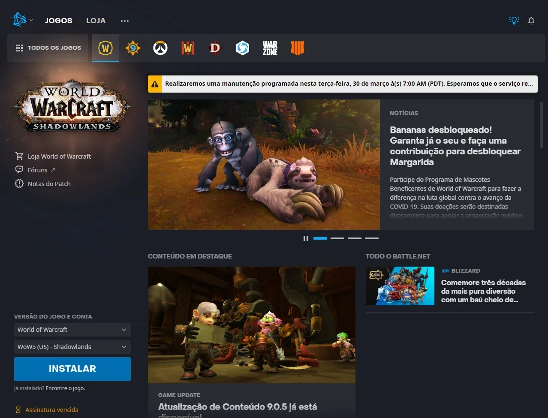Click the NOTÍCIAS label in news panel
This screenshot has height=418, width=548.
pos(404,113)
